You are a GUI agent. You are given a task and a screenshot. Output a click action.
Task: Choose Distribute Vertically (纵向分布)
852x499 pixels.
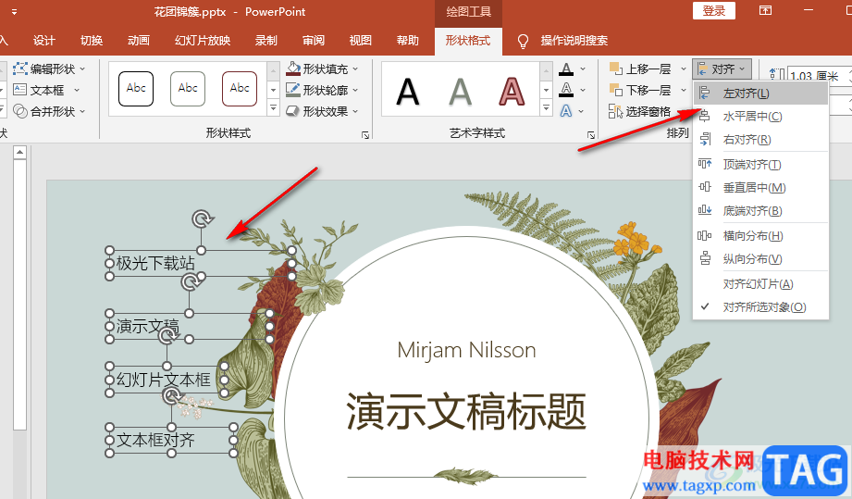click(760, 259)
